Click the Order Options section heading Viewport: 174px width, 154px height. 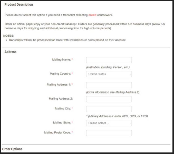pyautogui.click(x=12, y=149)
